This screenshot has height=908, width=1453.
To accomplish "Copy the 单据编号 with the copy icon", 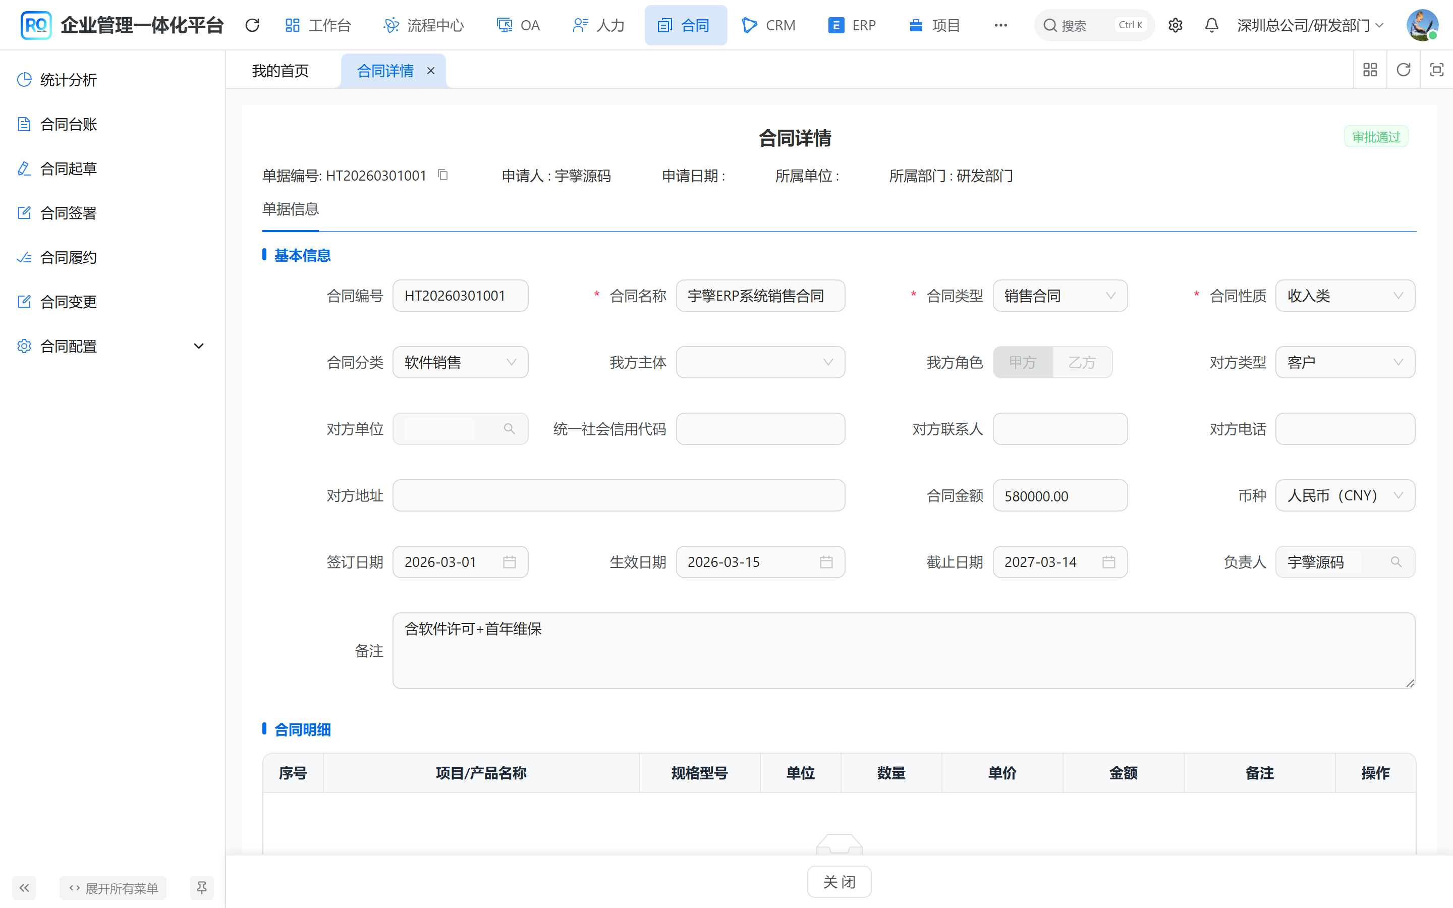I will coord(443,175).
